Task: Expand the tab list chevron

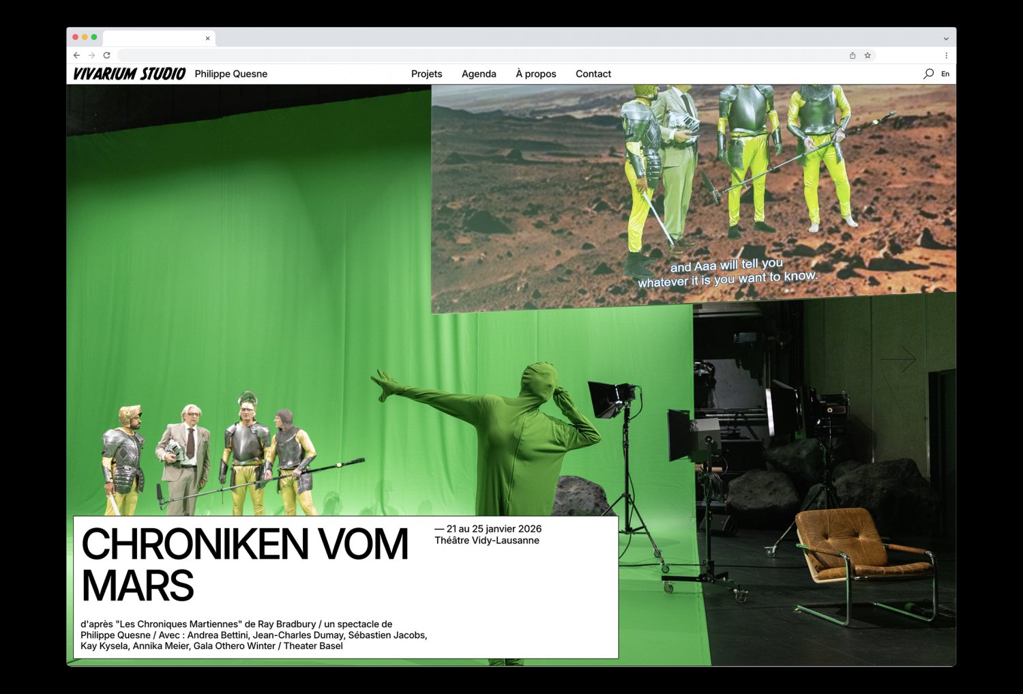Action: pos(946,38)
